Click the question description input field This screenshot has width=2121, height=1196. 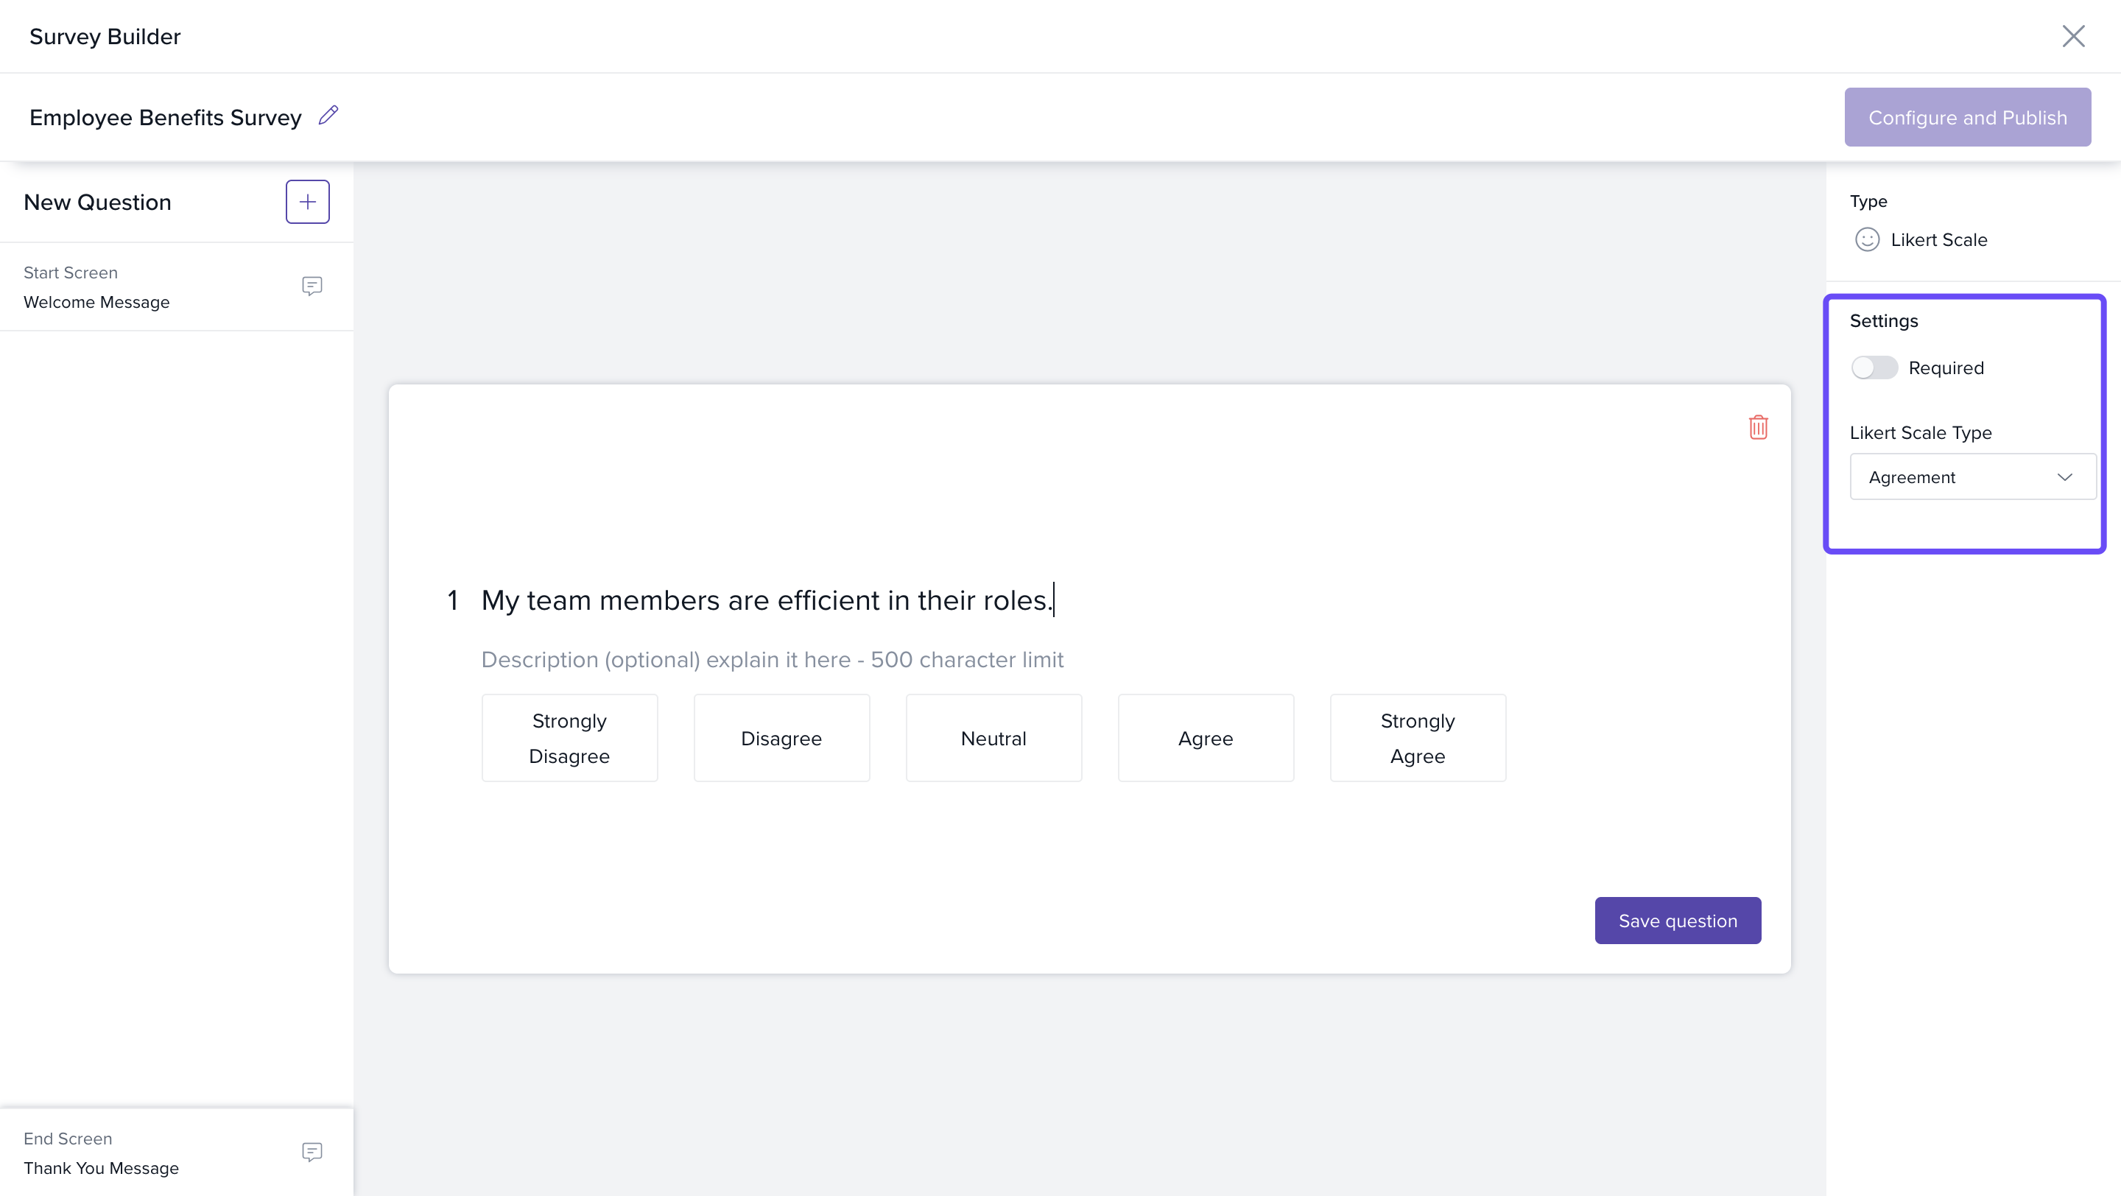click(772, 659)
